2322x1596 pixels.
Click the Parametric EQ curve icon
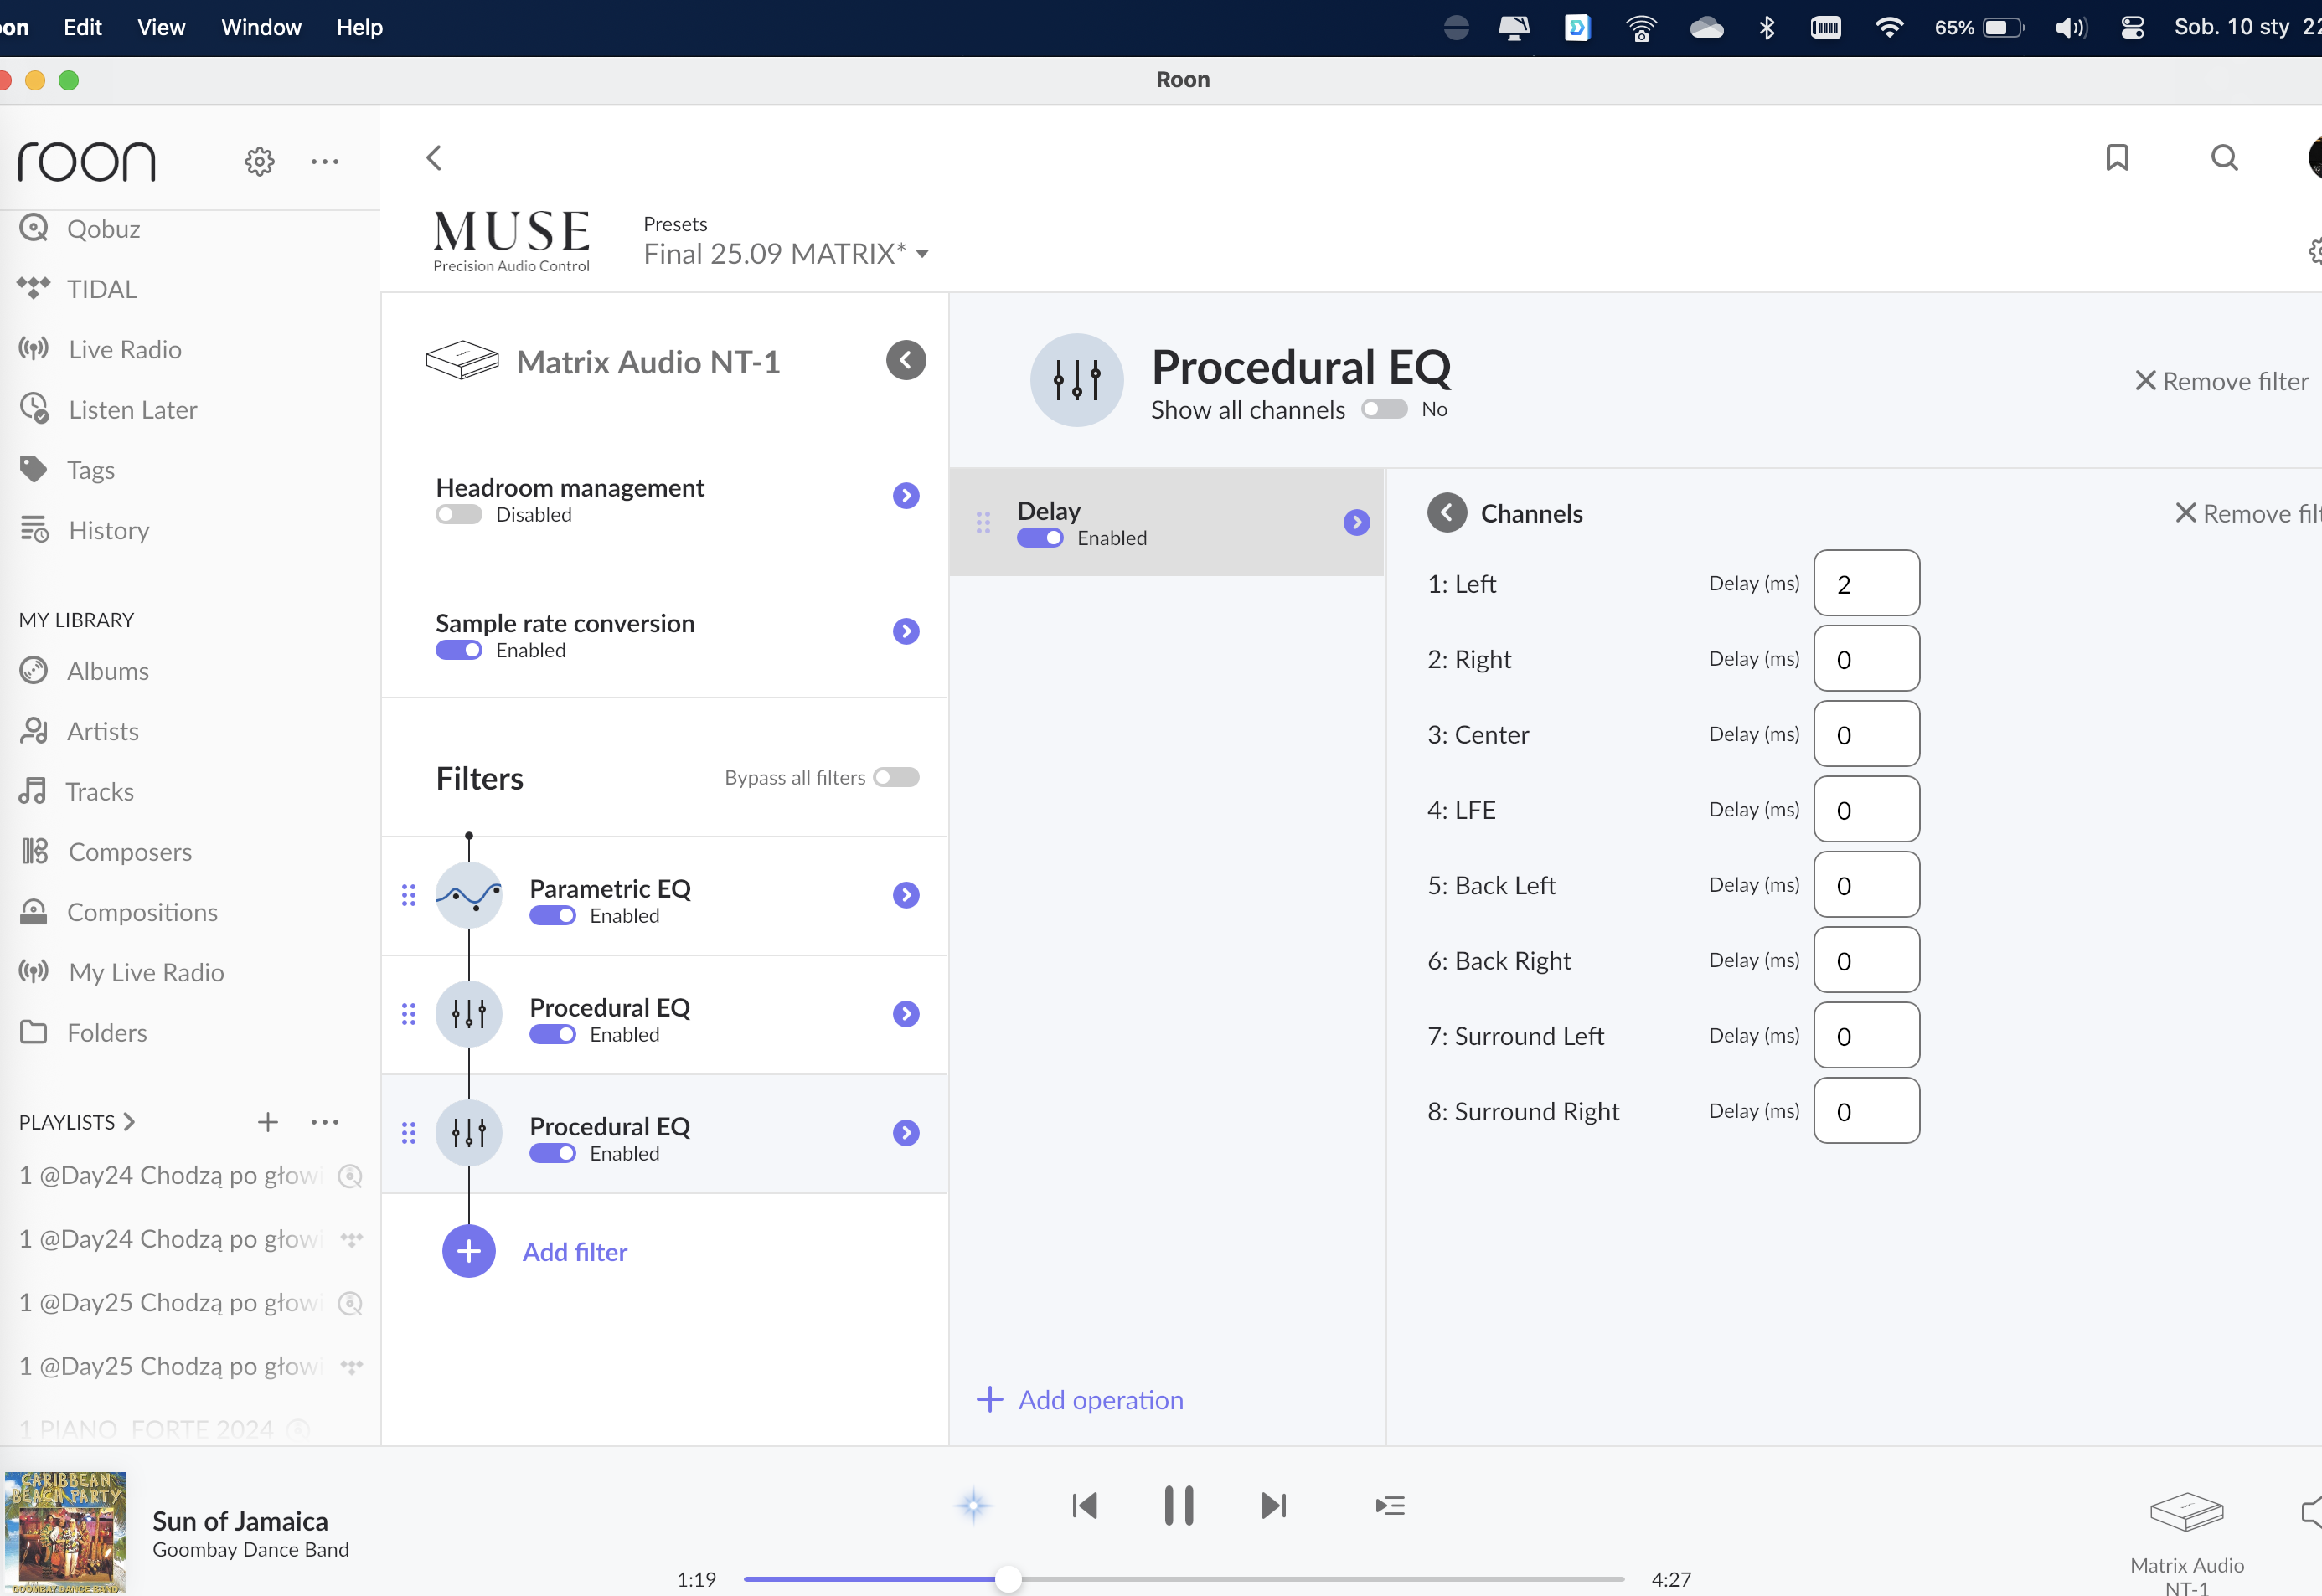coord(468,895)
